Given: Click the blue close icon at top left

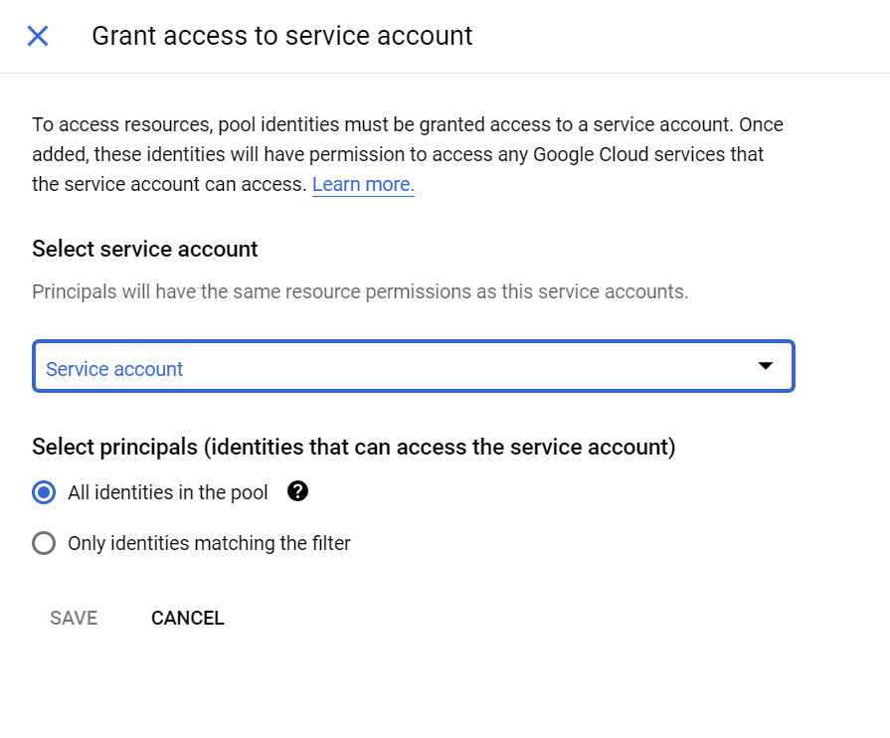Looking at the screenshot, I should (x=37, y=35).
